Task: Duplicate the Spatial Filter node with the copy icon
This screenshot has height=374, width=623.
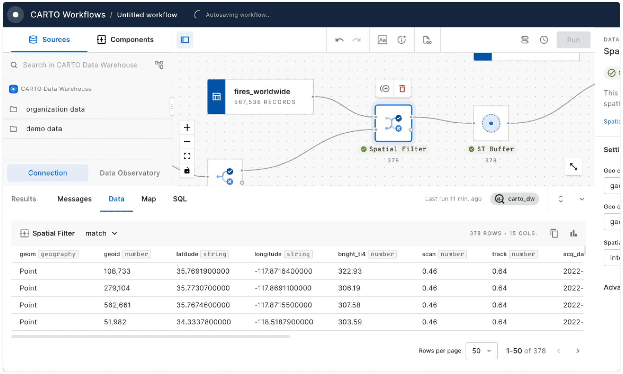Action: coord(385,88)
